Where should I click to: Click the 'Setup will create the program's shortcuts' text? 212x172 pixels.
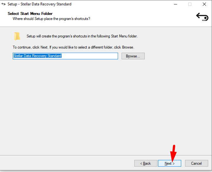(82, 36)
